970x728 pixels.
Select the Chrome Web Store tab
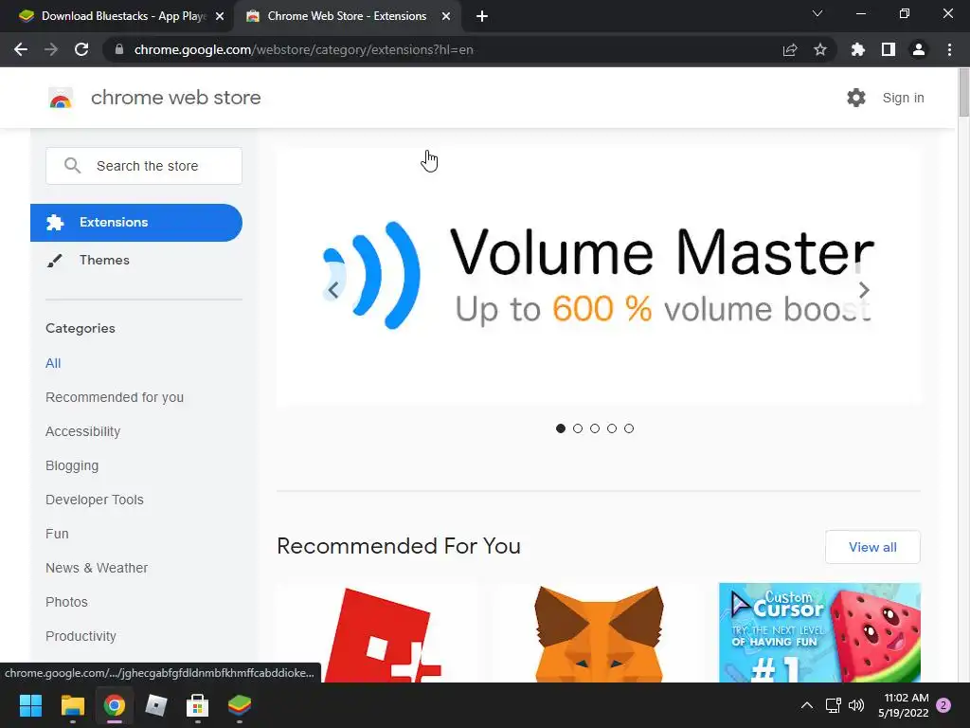click(x=347, y=16)
